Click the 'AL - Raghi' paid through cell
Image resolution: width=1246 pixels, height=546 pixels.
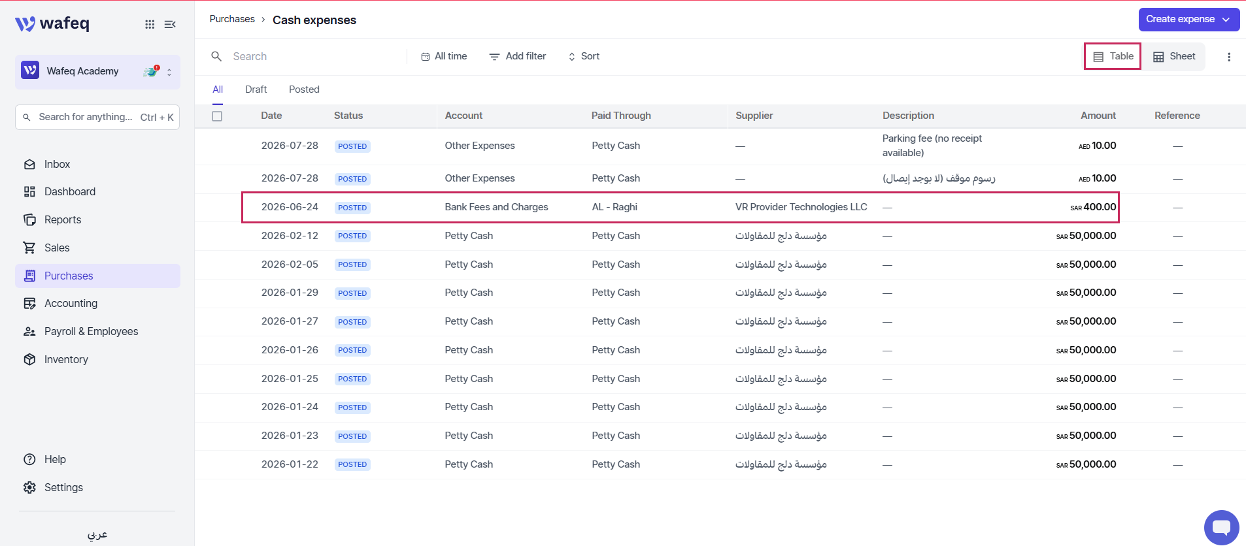click(x=615, y=208)
